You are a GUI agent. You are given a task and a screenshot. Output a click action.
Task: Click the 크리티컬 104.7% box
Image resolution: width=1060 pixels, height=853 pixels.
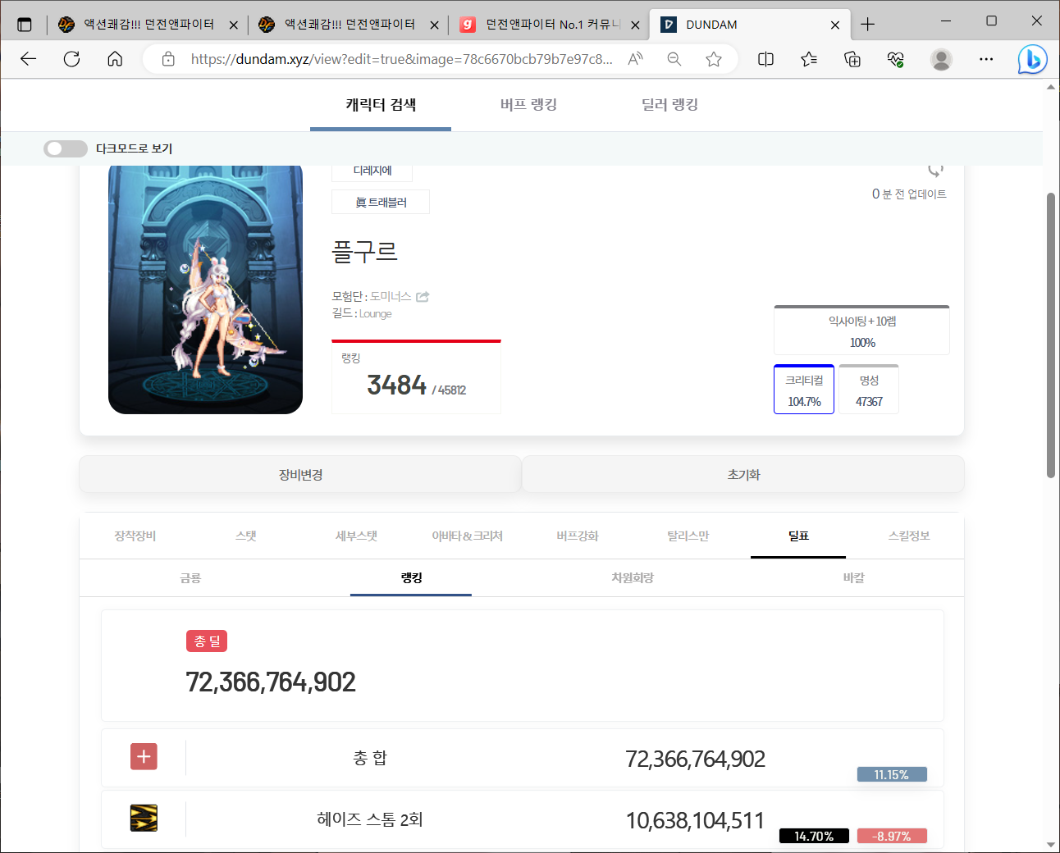(x=804, y=390)
